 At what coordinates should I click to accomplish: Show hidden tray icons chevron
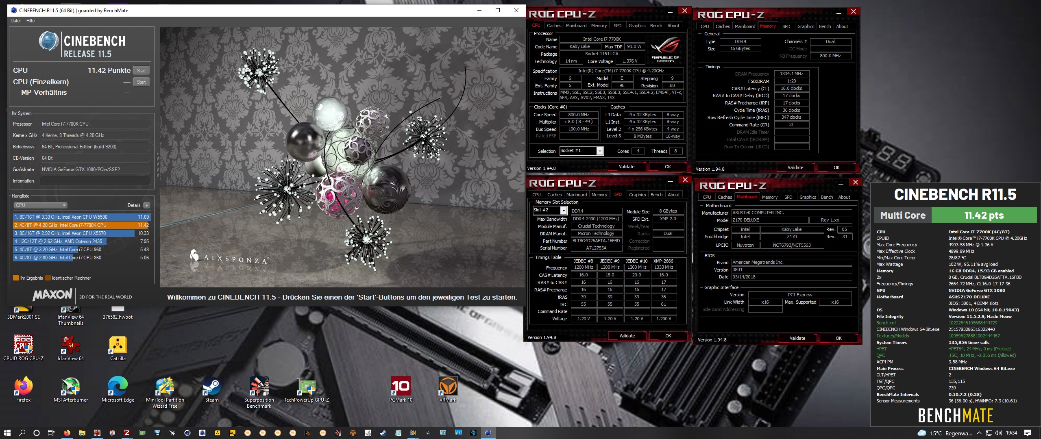pyautogui.click(x=979, y=433)
